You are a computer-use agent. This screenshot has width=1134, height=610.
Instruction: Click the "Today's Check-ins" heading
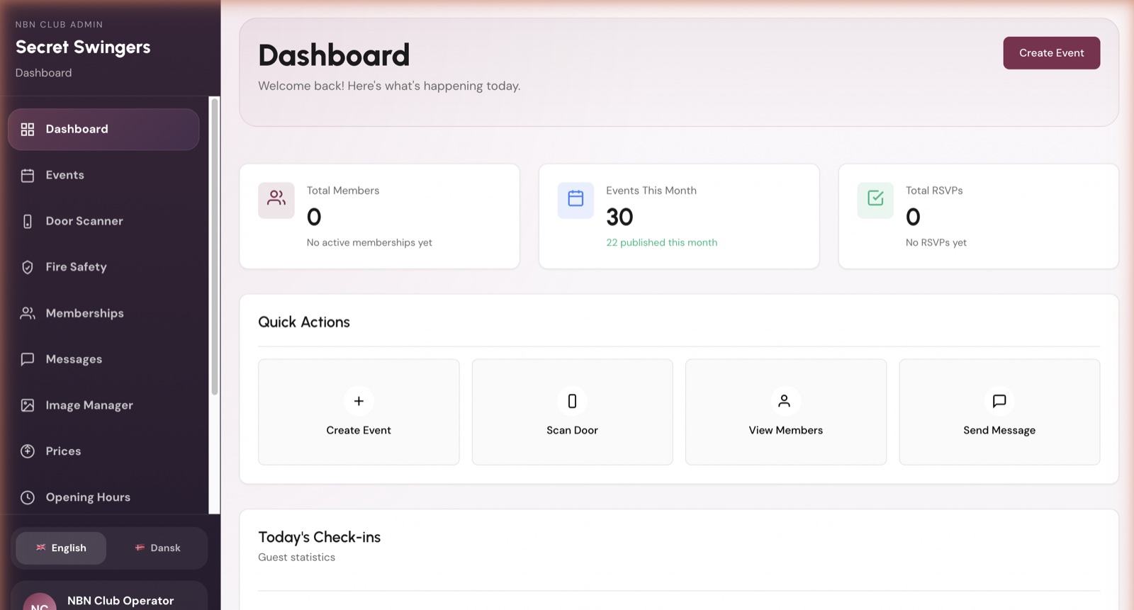pyautogui.click(x=319, y=537)
